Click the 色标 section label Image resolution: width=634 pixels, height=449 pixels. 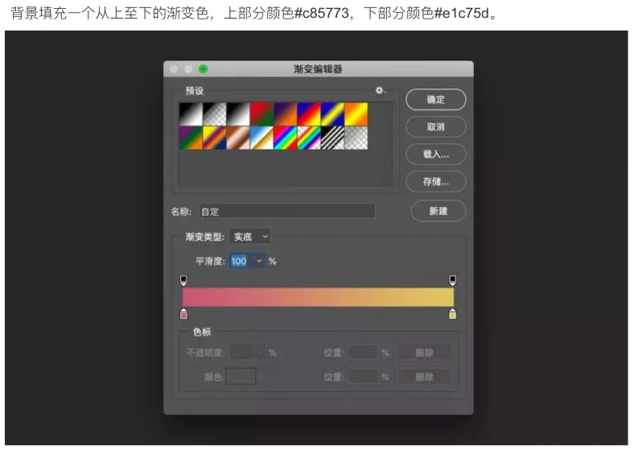tap(202, 332)
